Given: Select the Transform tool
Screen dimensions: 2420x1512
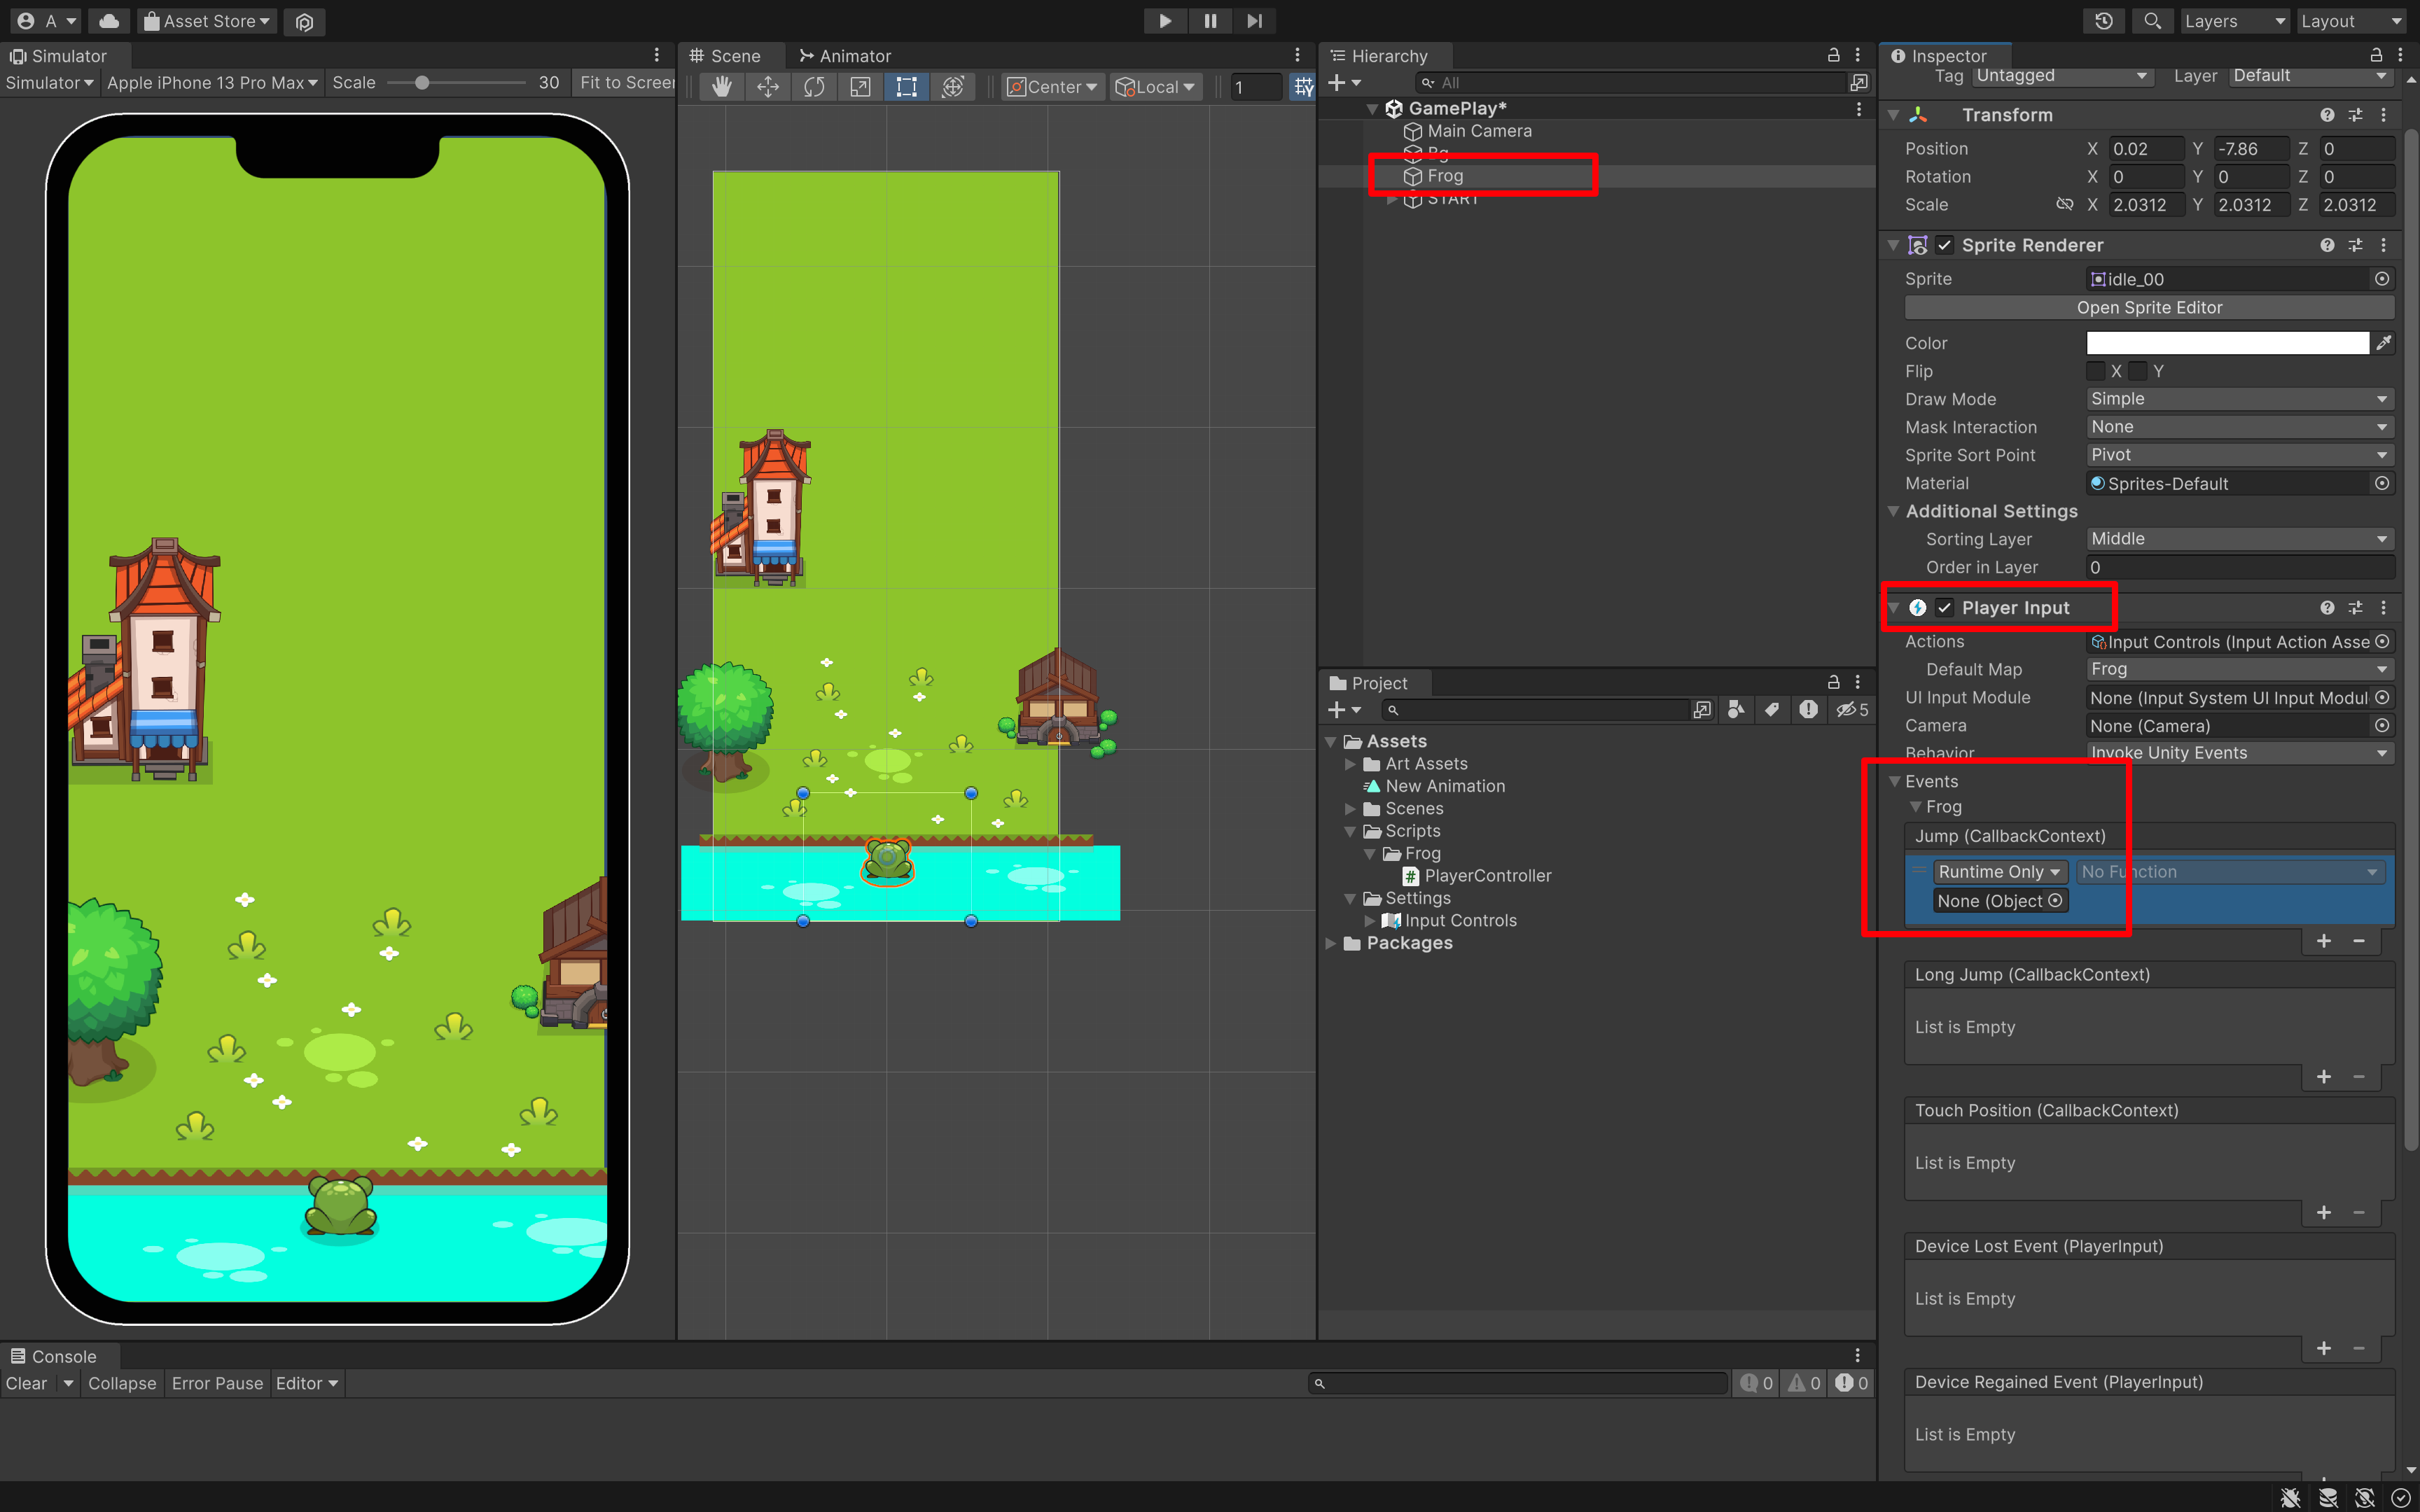Looking at the screenshot, I should tap(953, 87).
